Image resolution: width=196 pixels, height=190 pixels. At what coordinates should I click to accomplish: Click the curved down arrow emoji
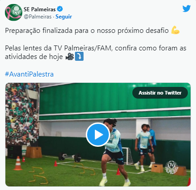pos(79,57)
